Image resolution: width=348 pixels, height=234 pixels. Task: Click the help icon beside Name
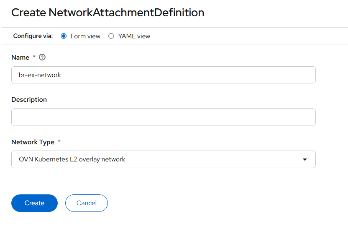point(42,58)
